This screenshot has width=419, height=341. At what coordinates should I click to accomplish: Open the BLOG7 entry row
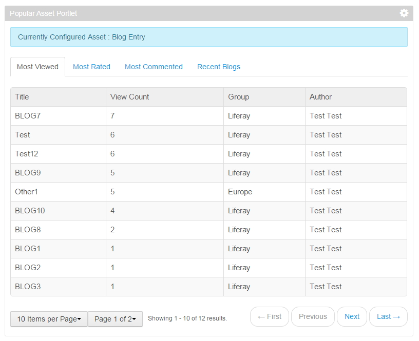27,116
